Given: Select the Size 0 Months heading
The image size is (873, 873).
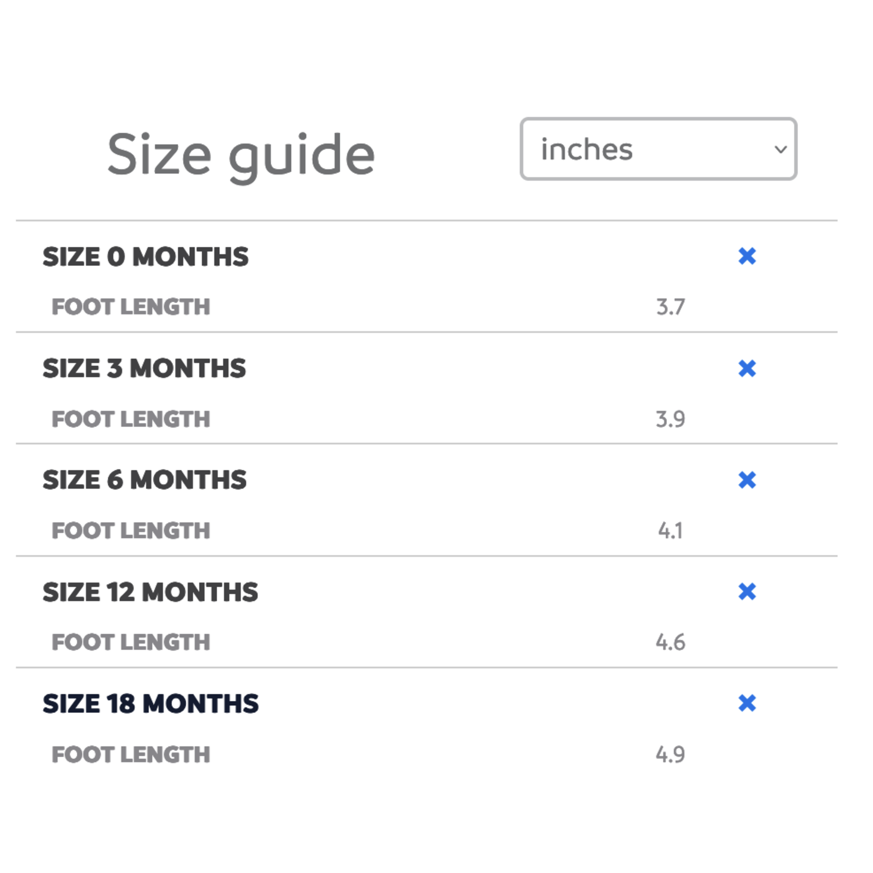Looking at the screenshot, I should point(145,257).
